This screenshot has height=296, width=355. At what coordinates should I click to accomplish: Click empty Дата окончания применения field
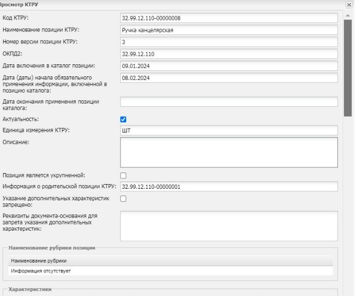point(229,102)
